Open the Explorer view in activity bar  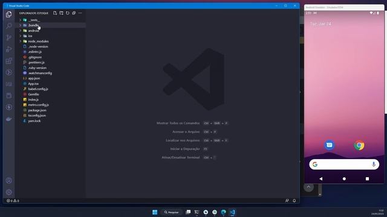[9, 14]
